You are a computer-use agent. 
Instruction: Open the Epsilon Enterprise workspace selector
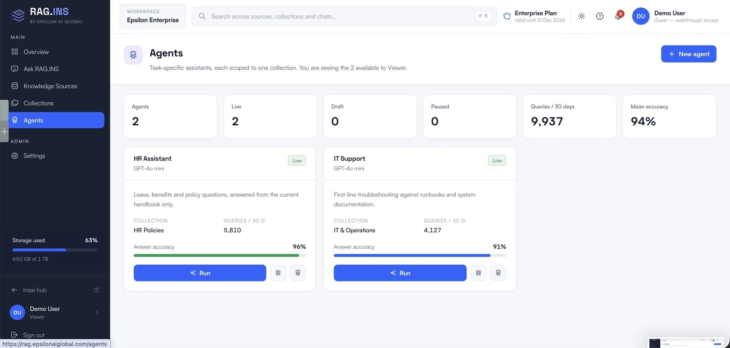(153, 16)
